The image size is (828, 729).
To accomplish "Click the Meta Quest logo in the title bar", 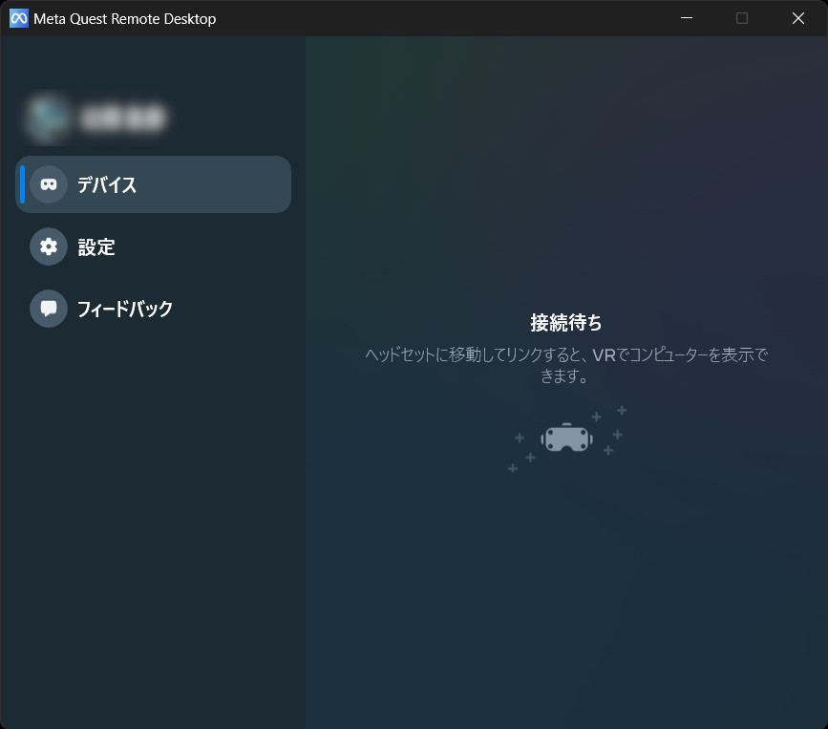I will 17,18.
